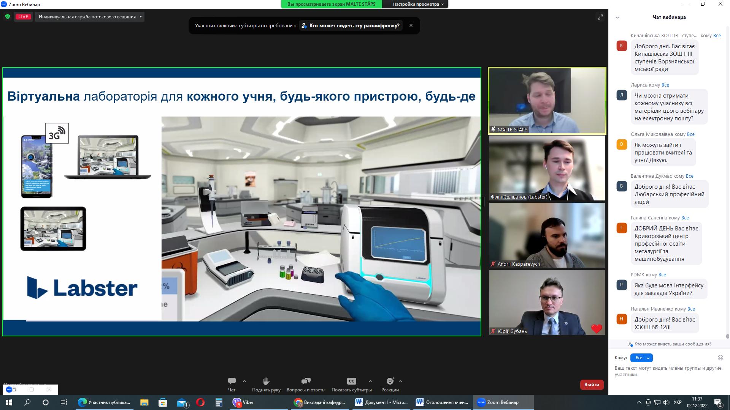Dismiss the subtitles notification banner

coord(411,25)
